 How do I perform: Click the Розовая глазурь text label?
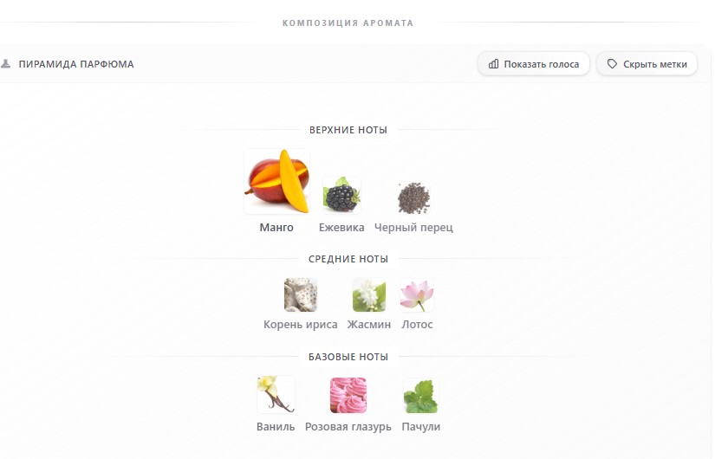pos(348,427)
